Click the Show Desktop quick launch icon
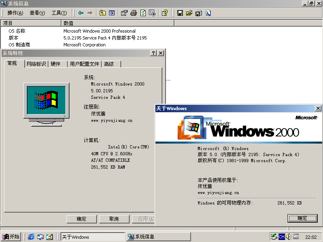 click(50, 237)
